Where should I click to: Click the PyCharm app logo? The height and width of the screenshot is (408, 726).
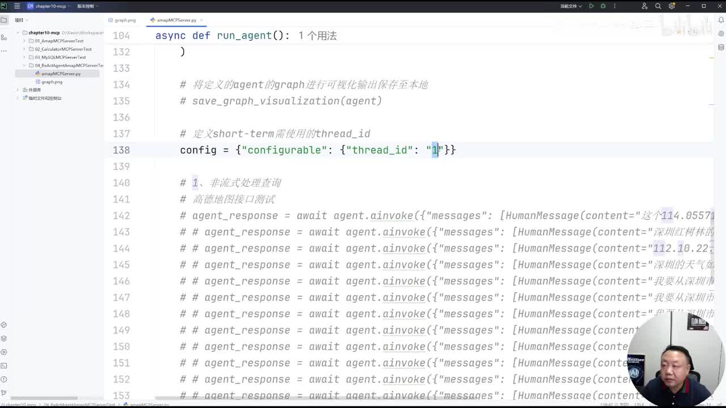click(x=4, y=6)
